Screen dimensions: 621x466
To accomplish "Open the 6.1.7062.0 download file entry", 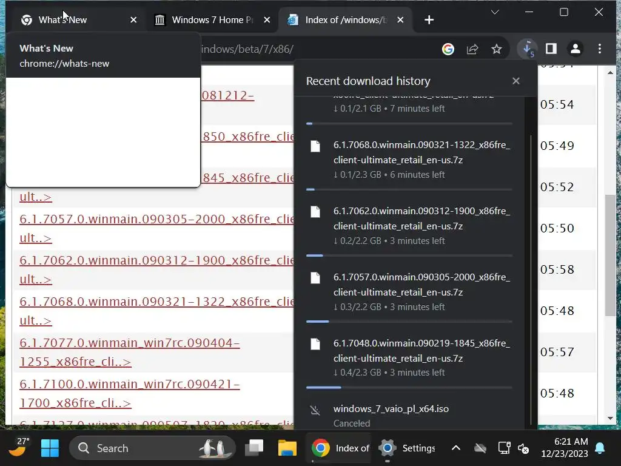I will 409,226.
